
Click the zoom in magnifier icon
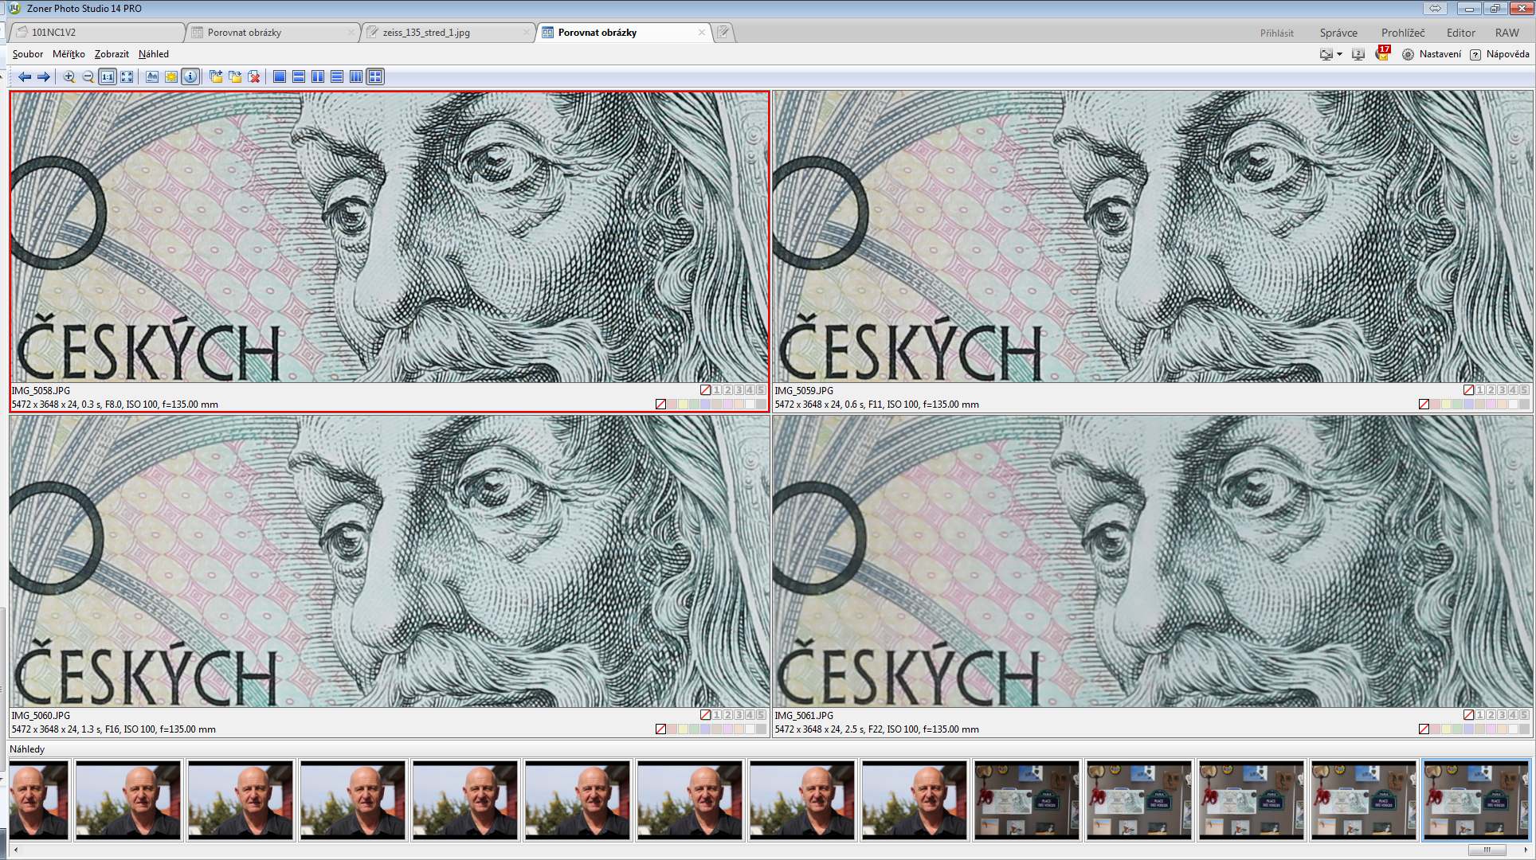click(69, 77)
